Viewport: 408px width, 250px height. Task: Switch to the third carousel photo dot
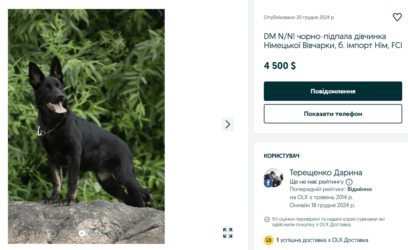point(72,233)
